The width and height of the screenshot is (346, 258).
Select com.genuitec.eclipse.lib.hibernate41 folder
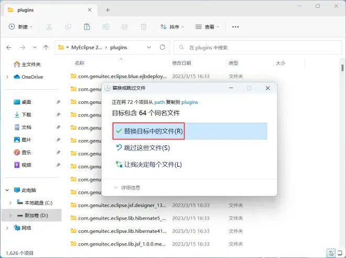pyautogui.click(x=118, y=231)
